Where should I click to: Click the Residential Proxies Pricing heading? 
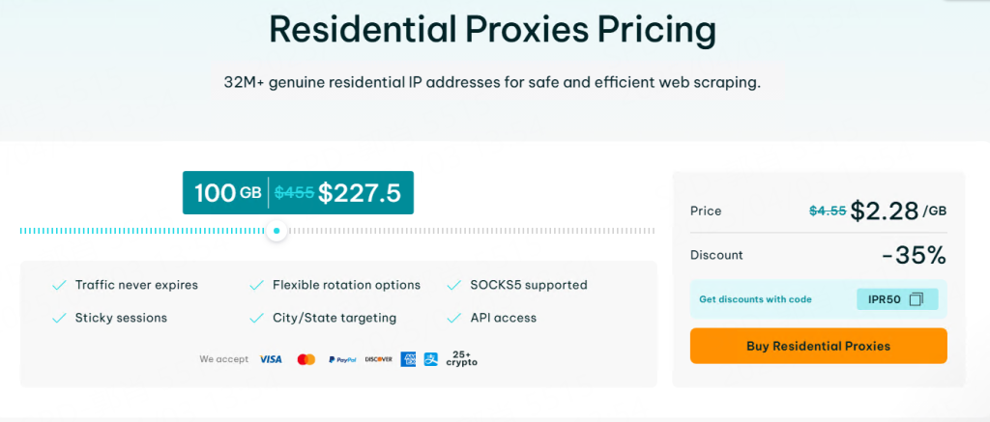coord(492,31)
